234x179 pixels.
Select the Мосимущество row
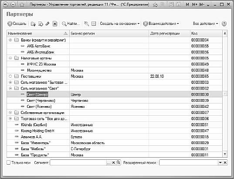tap(115, 70)
